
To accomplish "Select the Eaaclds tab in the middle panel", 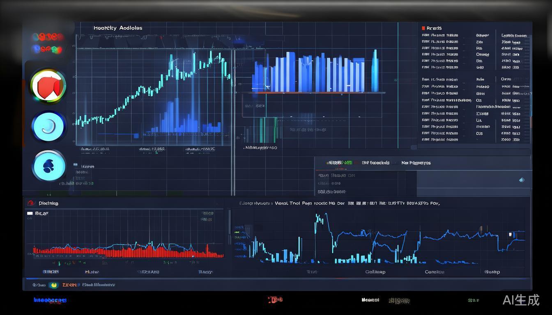I will coord(375,163).
